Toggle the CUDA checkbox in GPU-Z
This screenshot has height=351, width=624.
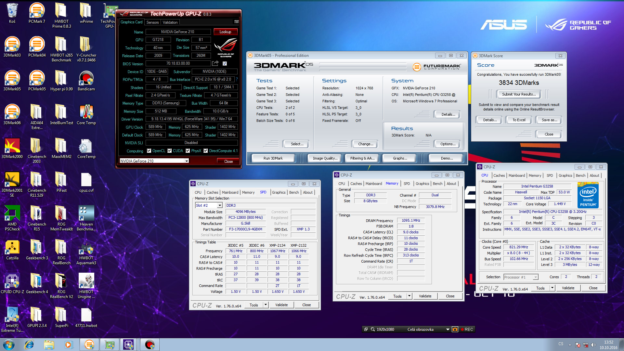(x=169, y=151)
